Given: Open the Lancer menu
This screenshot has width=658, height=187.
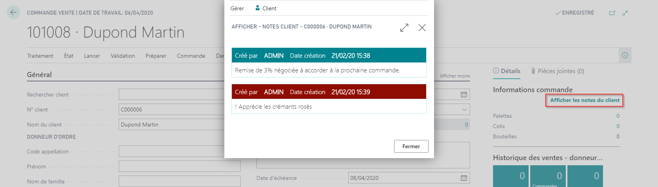Looking at the screenshot, I should tap(92, 56).
